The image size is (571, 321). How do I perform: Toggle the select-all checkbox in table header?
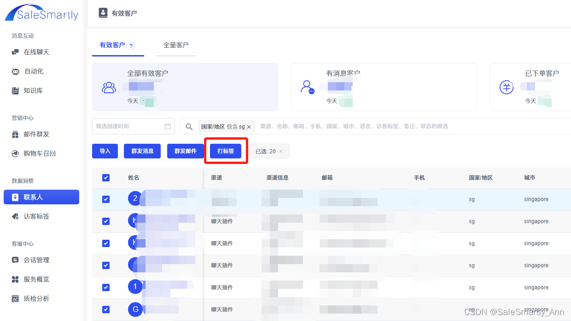pos(106,178)
